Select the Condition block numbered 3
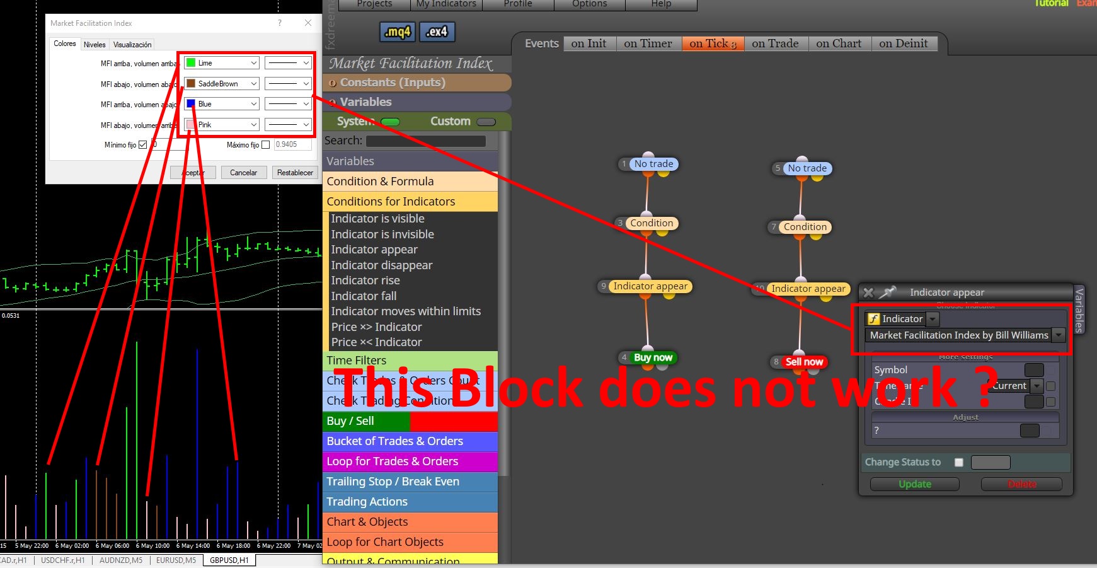This screenshot has width=1097, height=568. [652, 223]
